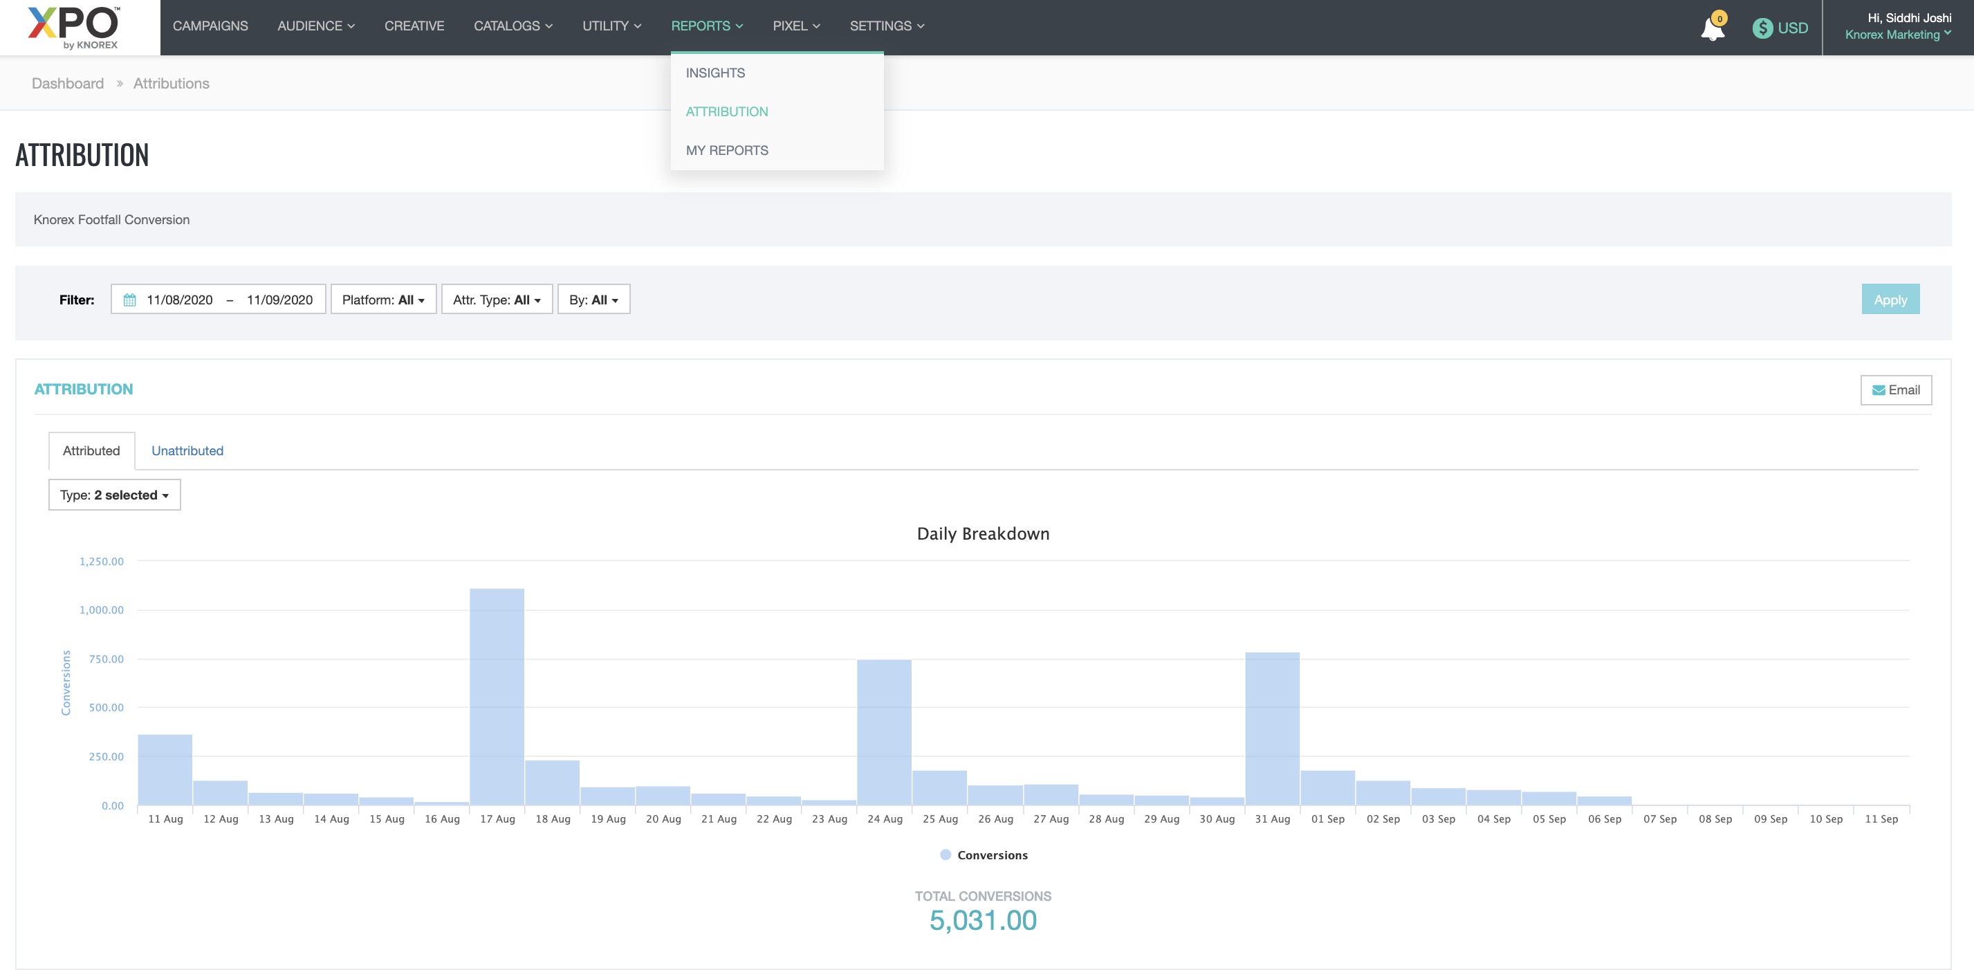
Task: Click the notification bell icon
Action: 1712,29
